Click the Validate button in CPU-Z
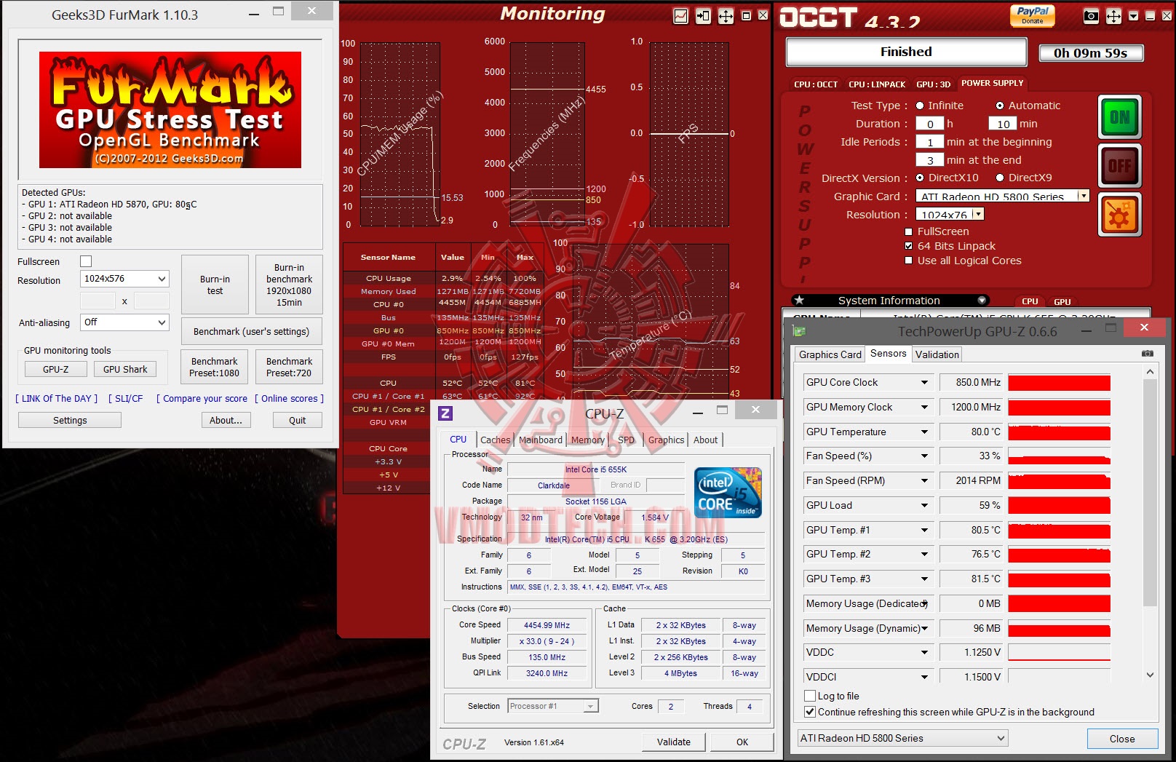The image size is (1176, 762). point(674,742)
